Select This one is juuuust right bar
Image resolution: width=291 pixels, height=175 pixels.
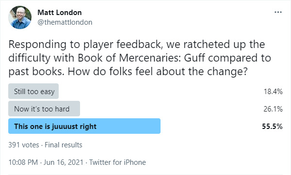pos(84,126)
